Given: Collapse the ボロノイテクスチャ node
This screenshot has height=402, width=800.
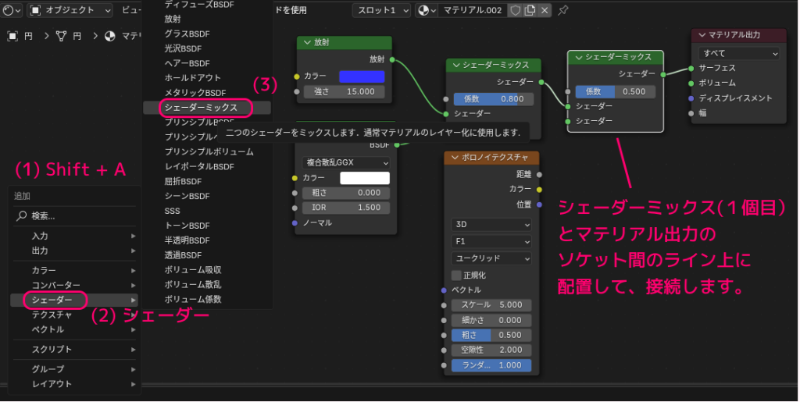Looking at the screenshot, I should pyautogui.click(x=455, y=158).
